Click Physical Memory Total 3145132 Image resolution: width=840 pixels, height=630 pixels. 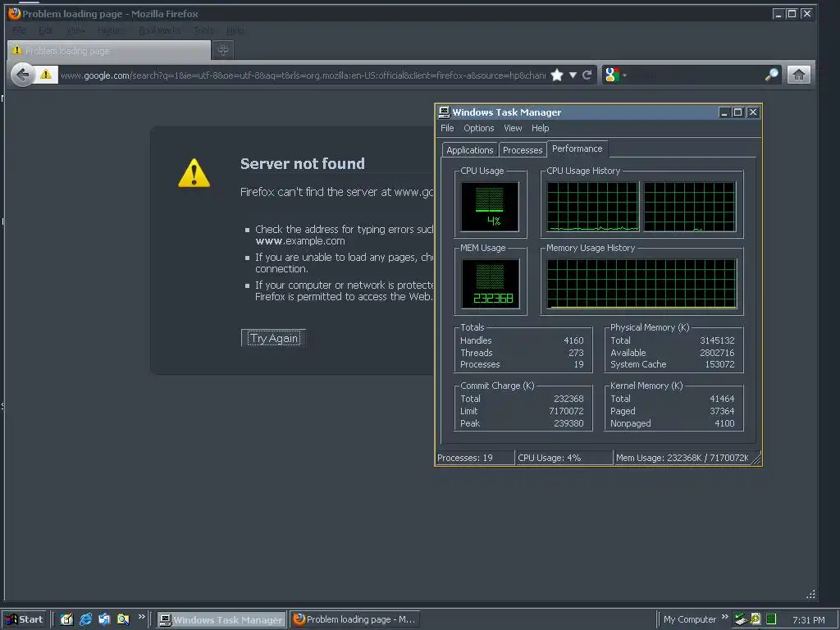(x=717, y=340)
